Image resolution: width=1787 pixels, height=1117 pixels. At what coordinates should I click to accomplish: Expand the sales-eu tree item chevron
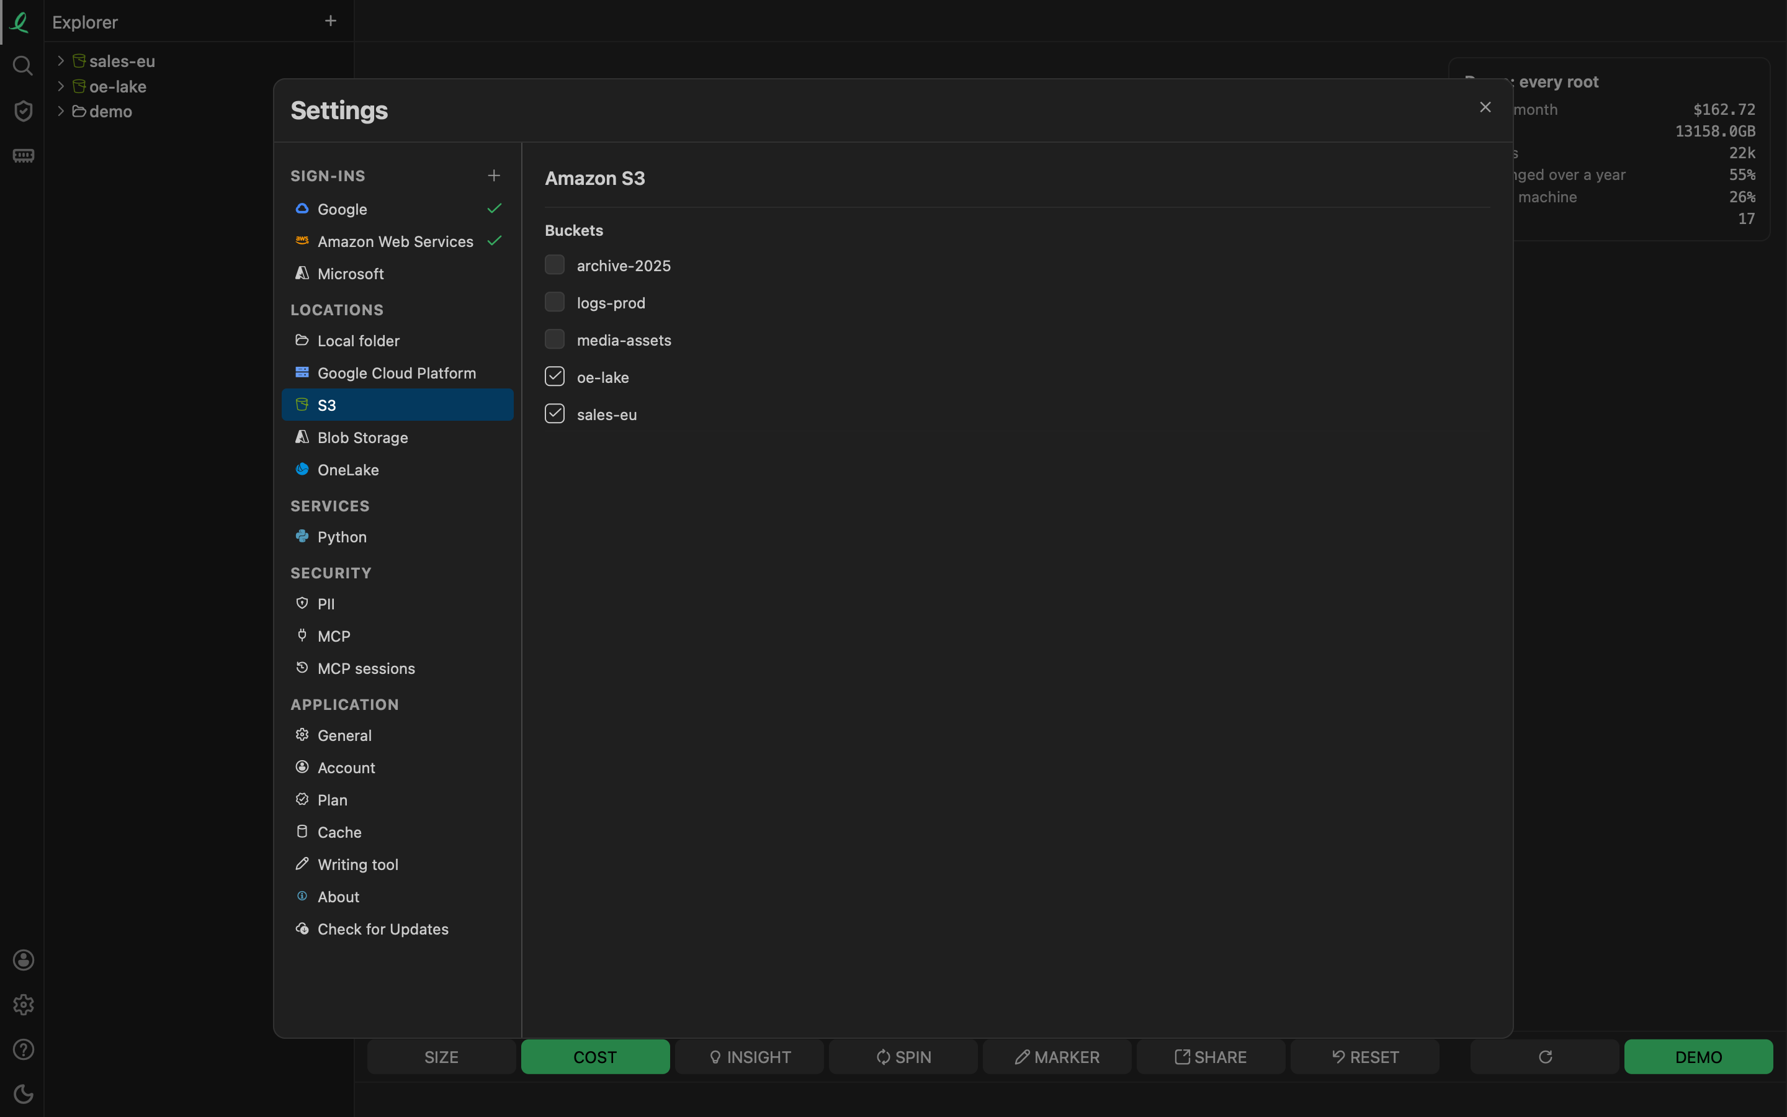coord(61,61)
